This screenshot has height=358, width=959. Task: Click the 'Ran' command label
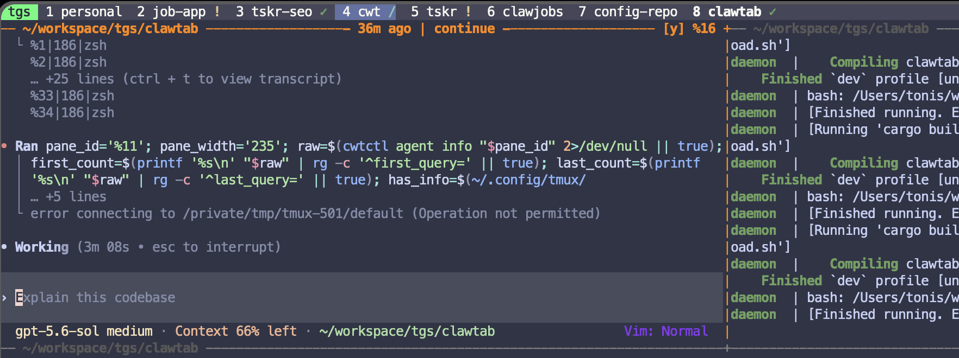(27, 146)
